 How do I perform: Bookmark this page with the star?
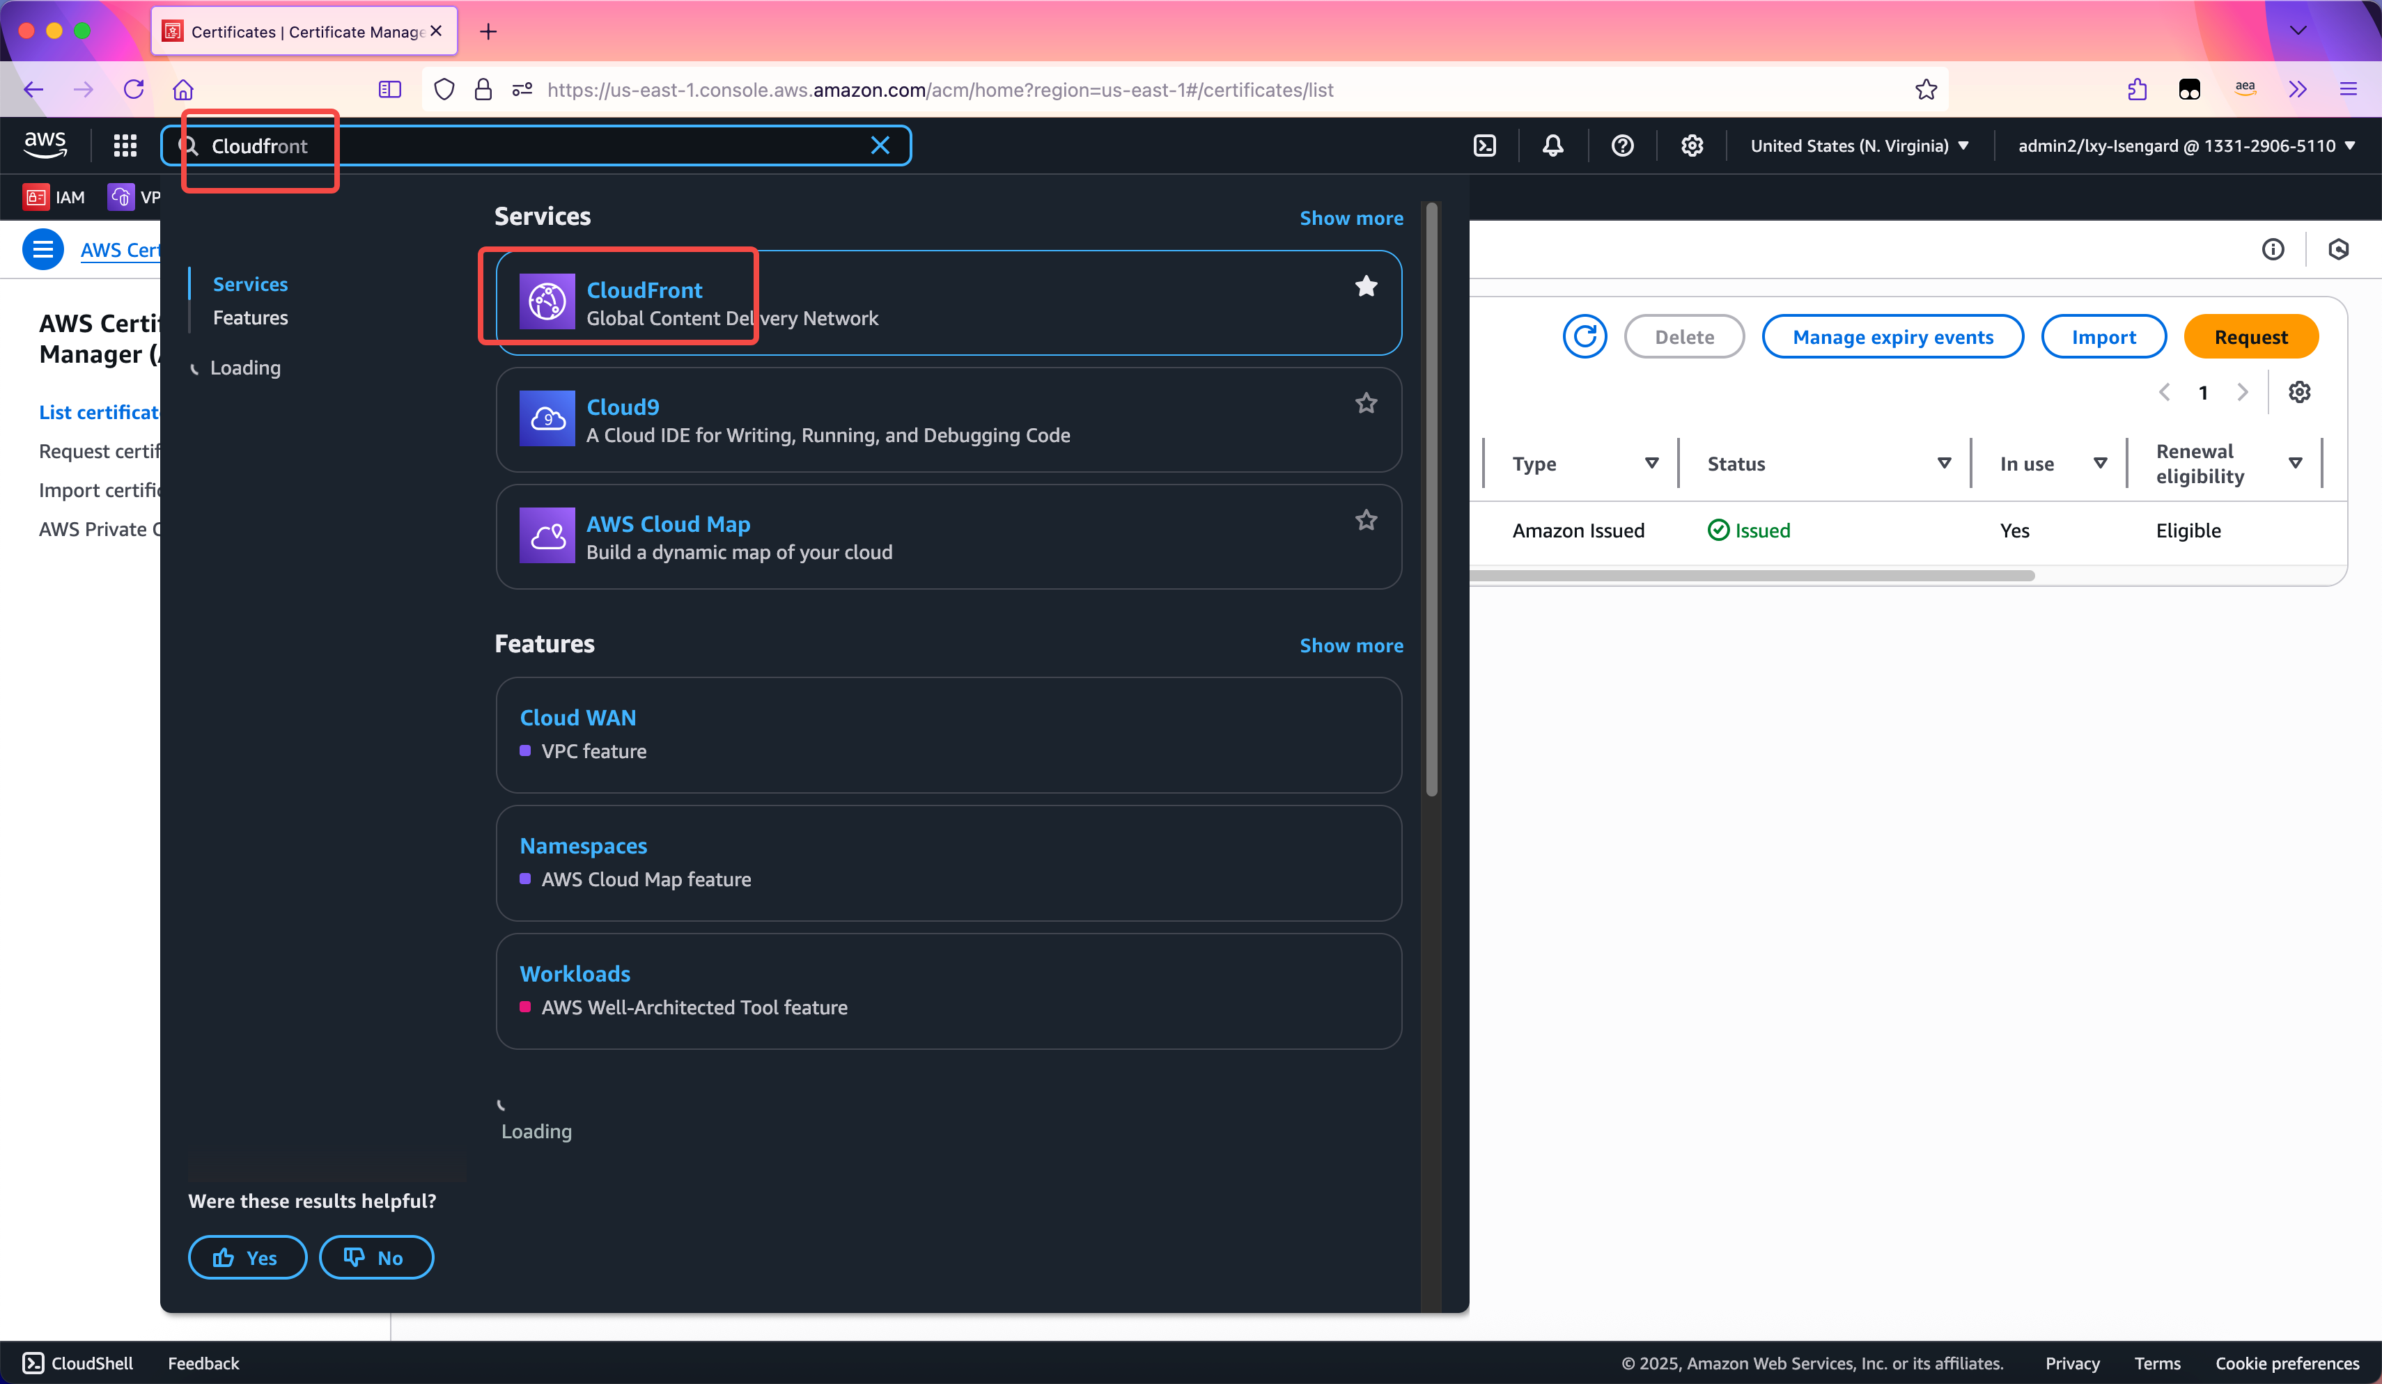pos(1926,90)
